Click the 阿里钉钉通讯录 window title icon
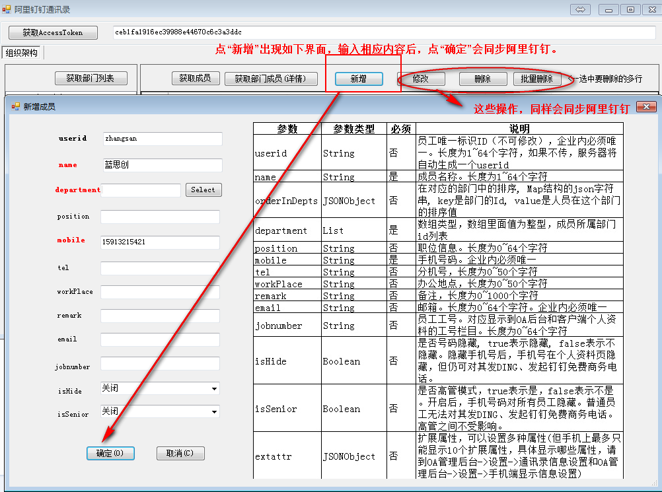The image size is (662, 492). pyautogui.click(x=7, y=9)
